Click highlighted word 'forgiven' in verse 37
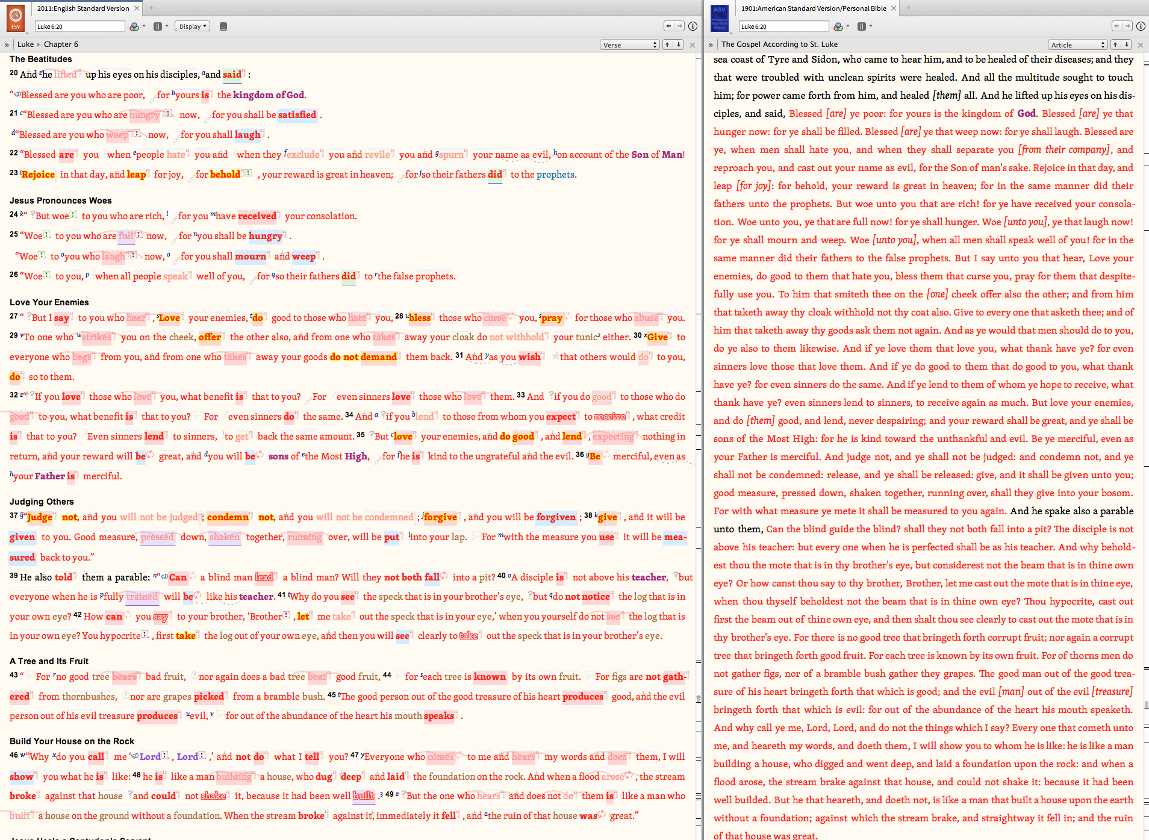1149x840 pixels. pyautogui.click(x=556, y=517)
